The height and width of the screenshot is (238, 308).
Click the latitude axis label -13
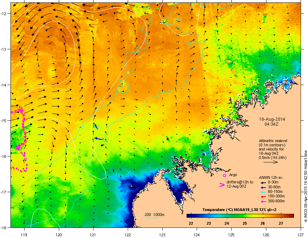click(x=4, y=49)
